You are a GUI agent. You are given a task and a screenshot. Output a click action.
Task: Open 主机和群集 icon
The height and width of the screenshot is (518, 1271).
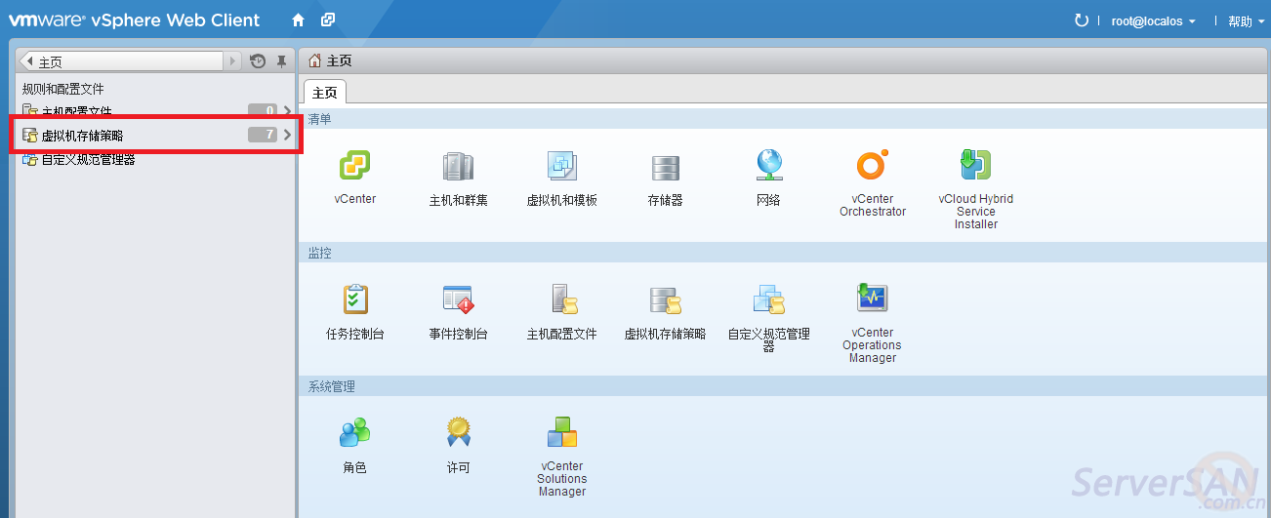pos(458,167)
